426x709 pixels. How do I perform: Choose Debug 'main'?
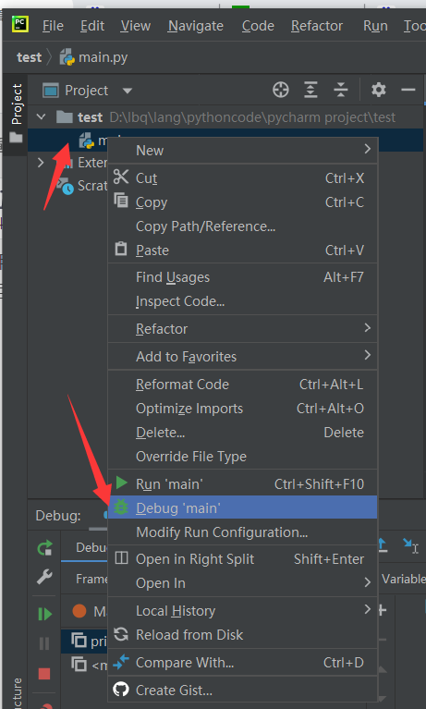point(242,507)
